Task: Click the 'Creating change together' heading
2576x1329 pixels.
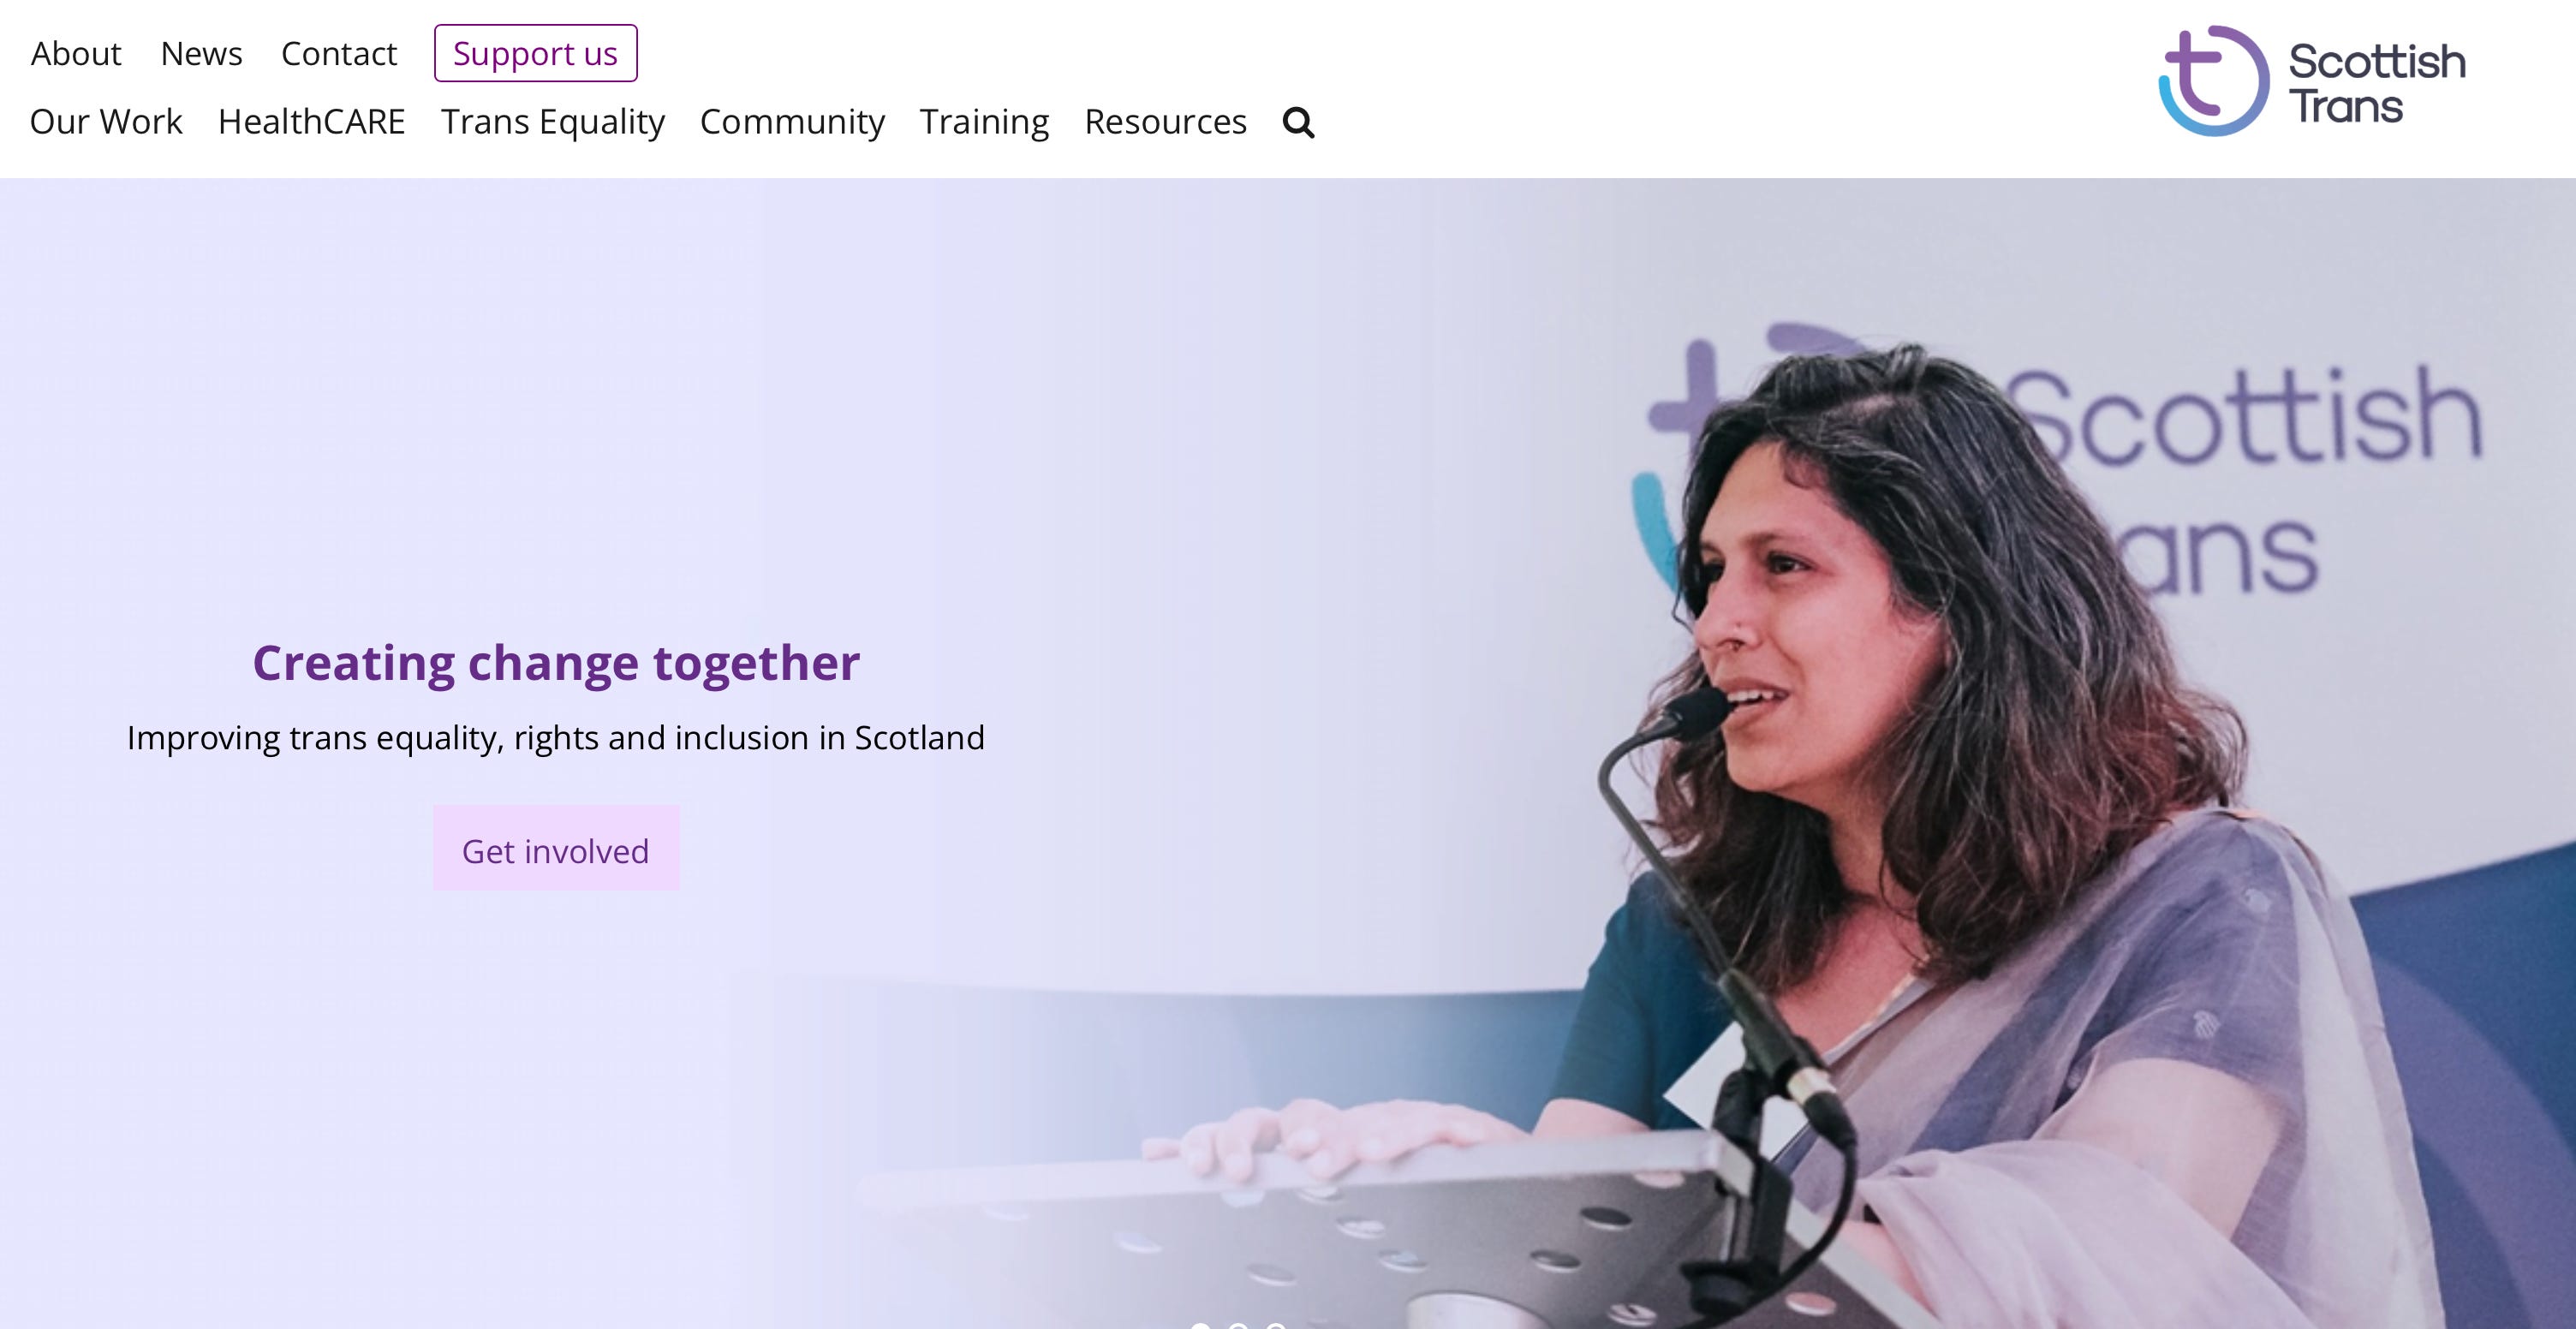Action: pos(556,663)
